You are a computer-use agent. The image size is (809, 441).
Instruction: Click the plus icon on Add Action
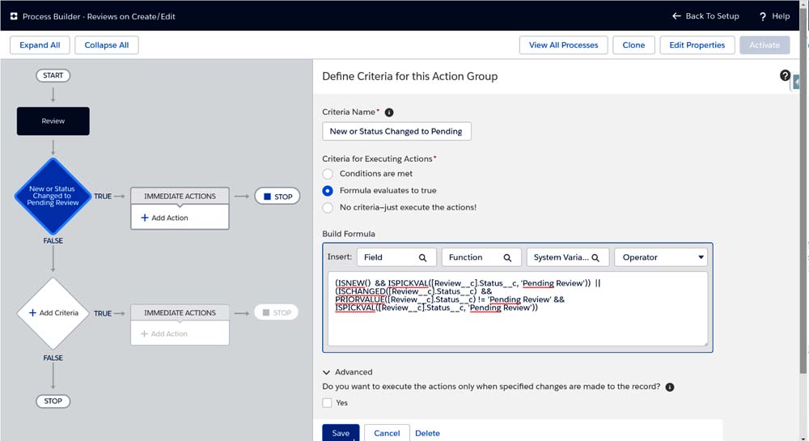(145, 218)
